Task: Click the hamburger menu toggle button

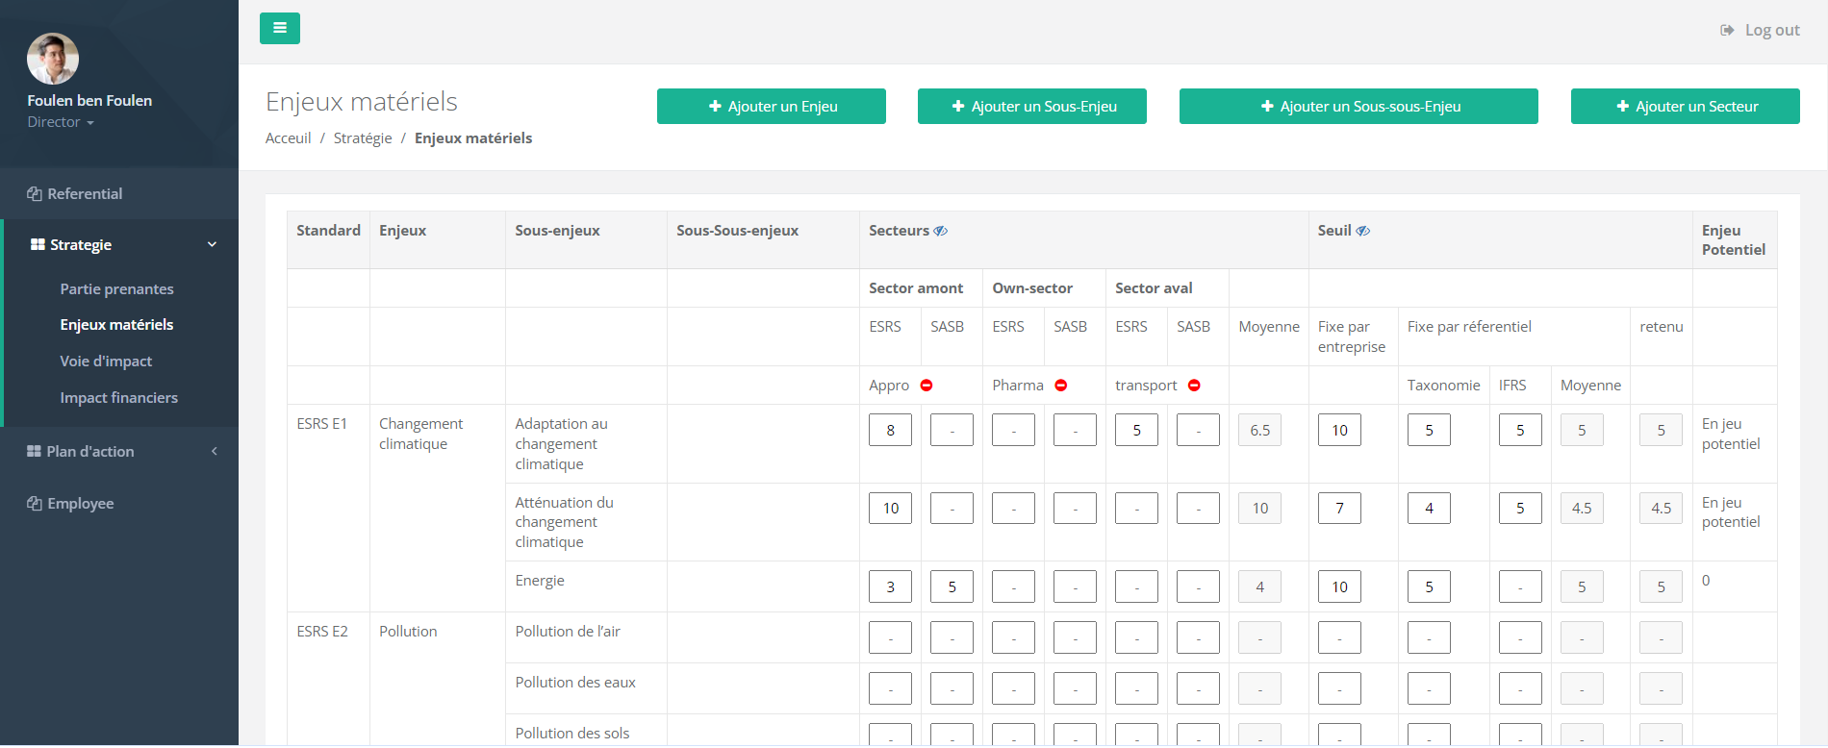Action: [279, 28]
